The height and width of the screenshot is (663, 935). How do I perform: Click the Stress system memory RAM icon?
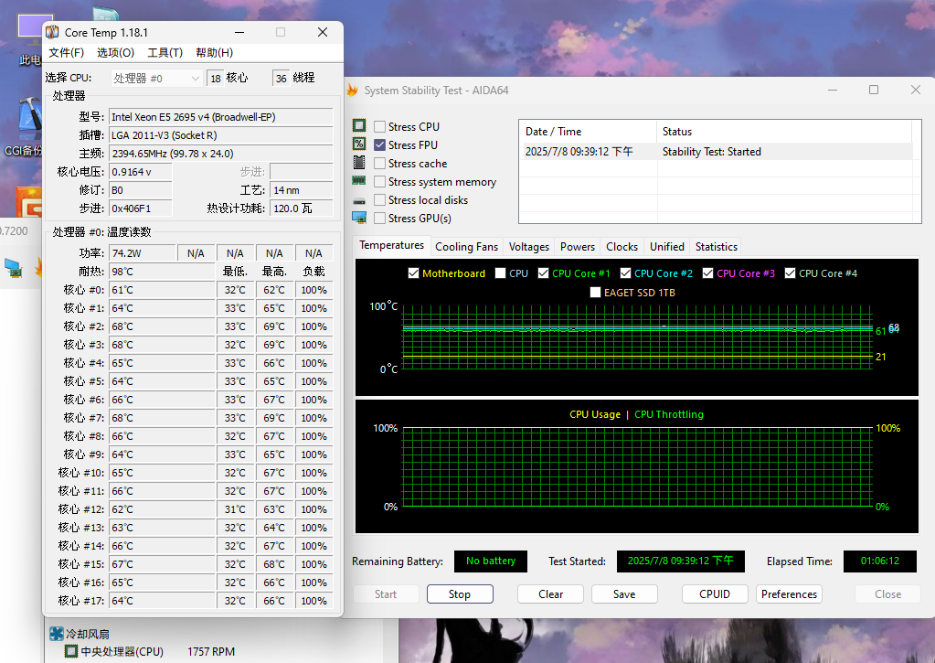[x=359, y=181]
